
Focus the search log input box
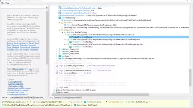pyautogui.click(x=24, y=7)
